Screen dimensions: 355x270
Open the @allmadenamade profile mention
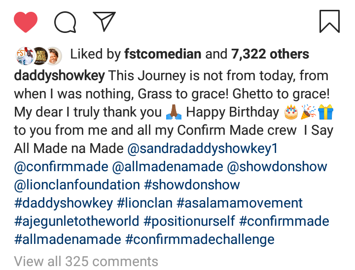point(168,167)
